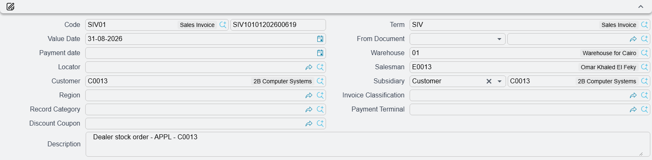The image size is (652, 160).
Task: Open calendar picker for Payment date
Action: click(x=320, y=53)
